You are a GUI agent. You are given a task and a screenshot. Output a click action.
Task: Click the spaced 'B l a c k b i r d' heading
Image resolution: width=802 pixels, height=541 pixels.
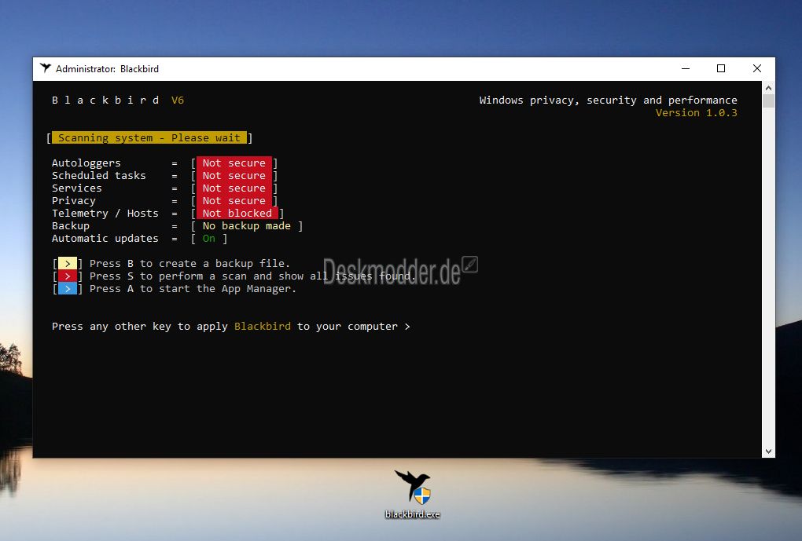105,101
